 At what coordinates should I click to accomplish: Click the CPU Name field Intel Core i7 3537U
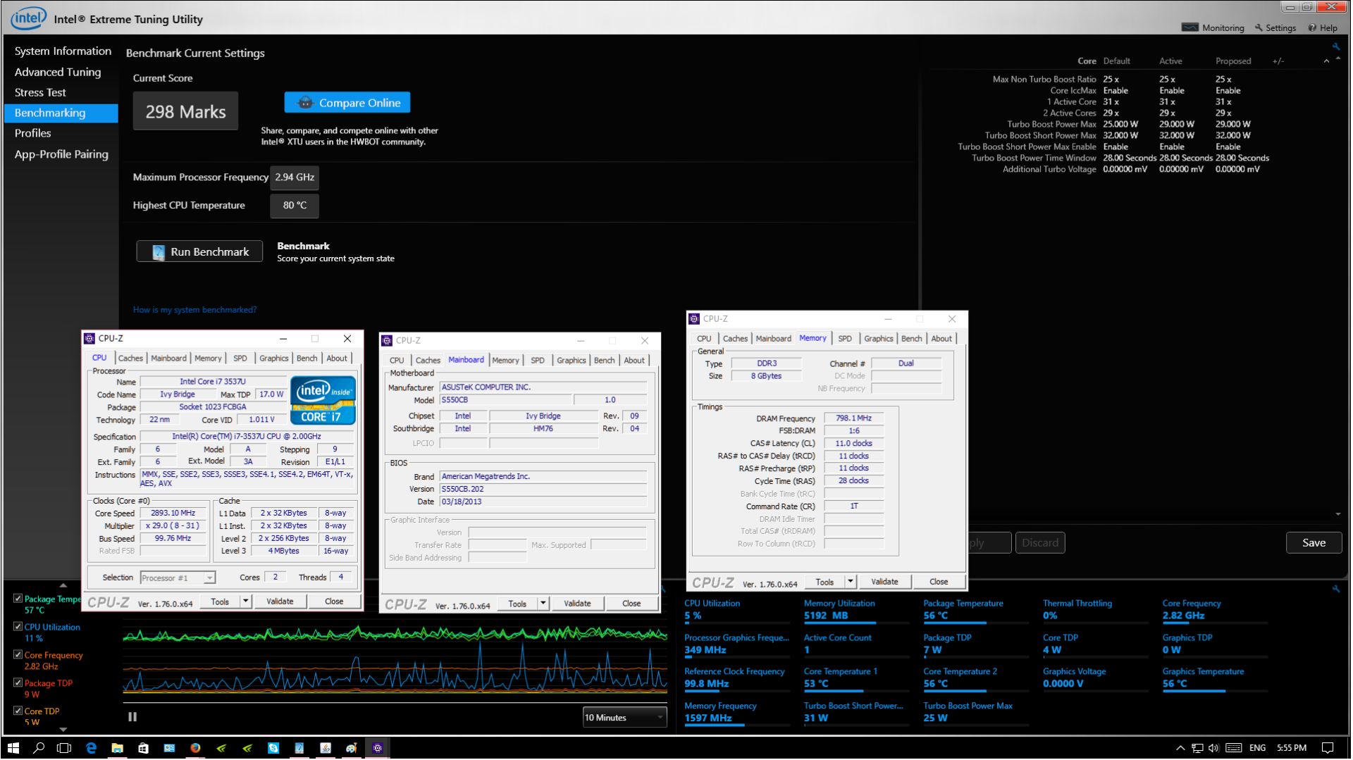[213, 381]
